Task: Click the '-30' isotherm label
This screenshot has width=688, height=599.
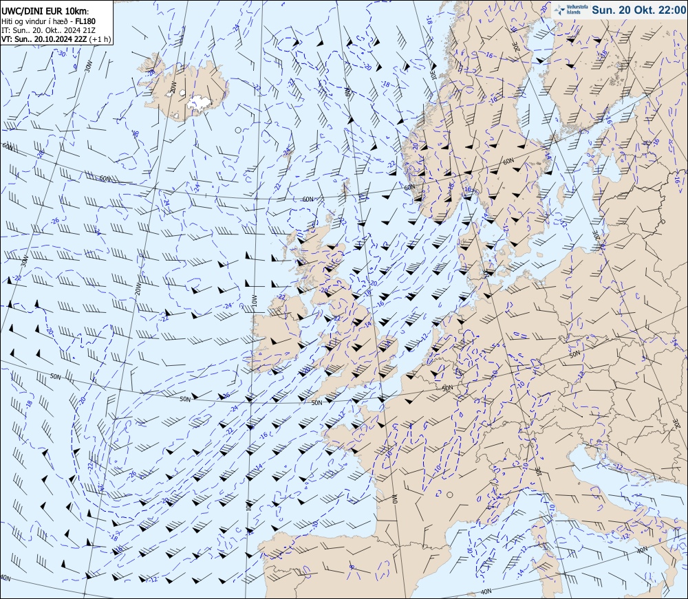Action: point(61,54)
